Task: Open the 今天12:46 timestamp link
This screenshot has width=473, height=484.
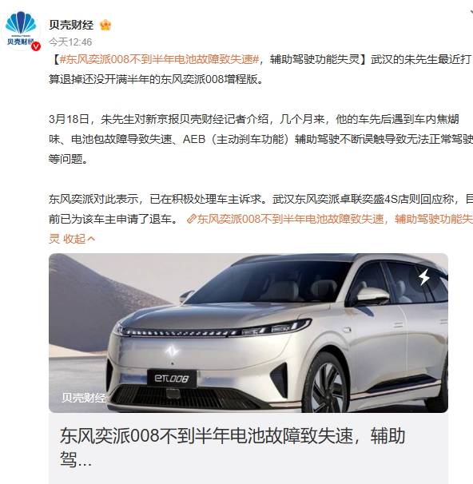Action: click(x=70, y=42)
